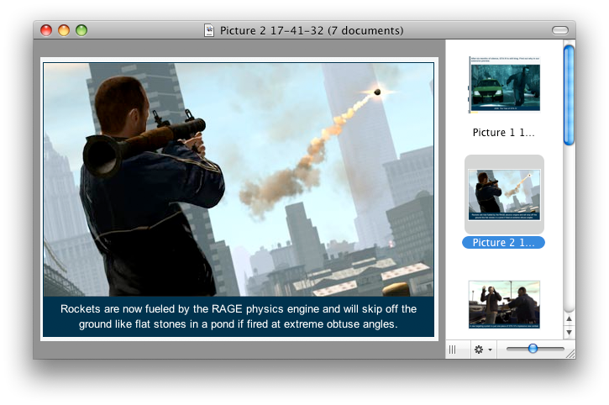Viewport: 609px width, 405px height.
Task: Click the blue sidebar scrollbar thumb
Action: coord(569,95)
